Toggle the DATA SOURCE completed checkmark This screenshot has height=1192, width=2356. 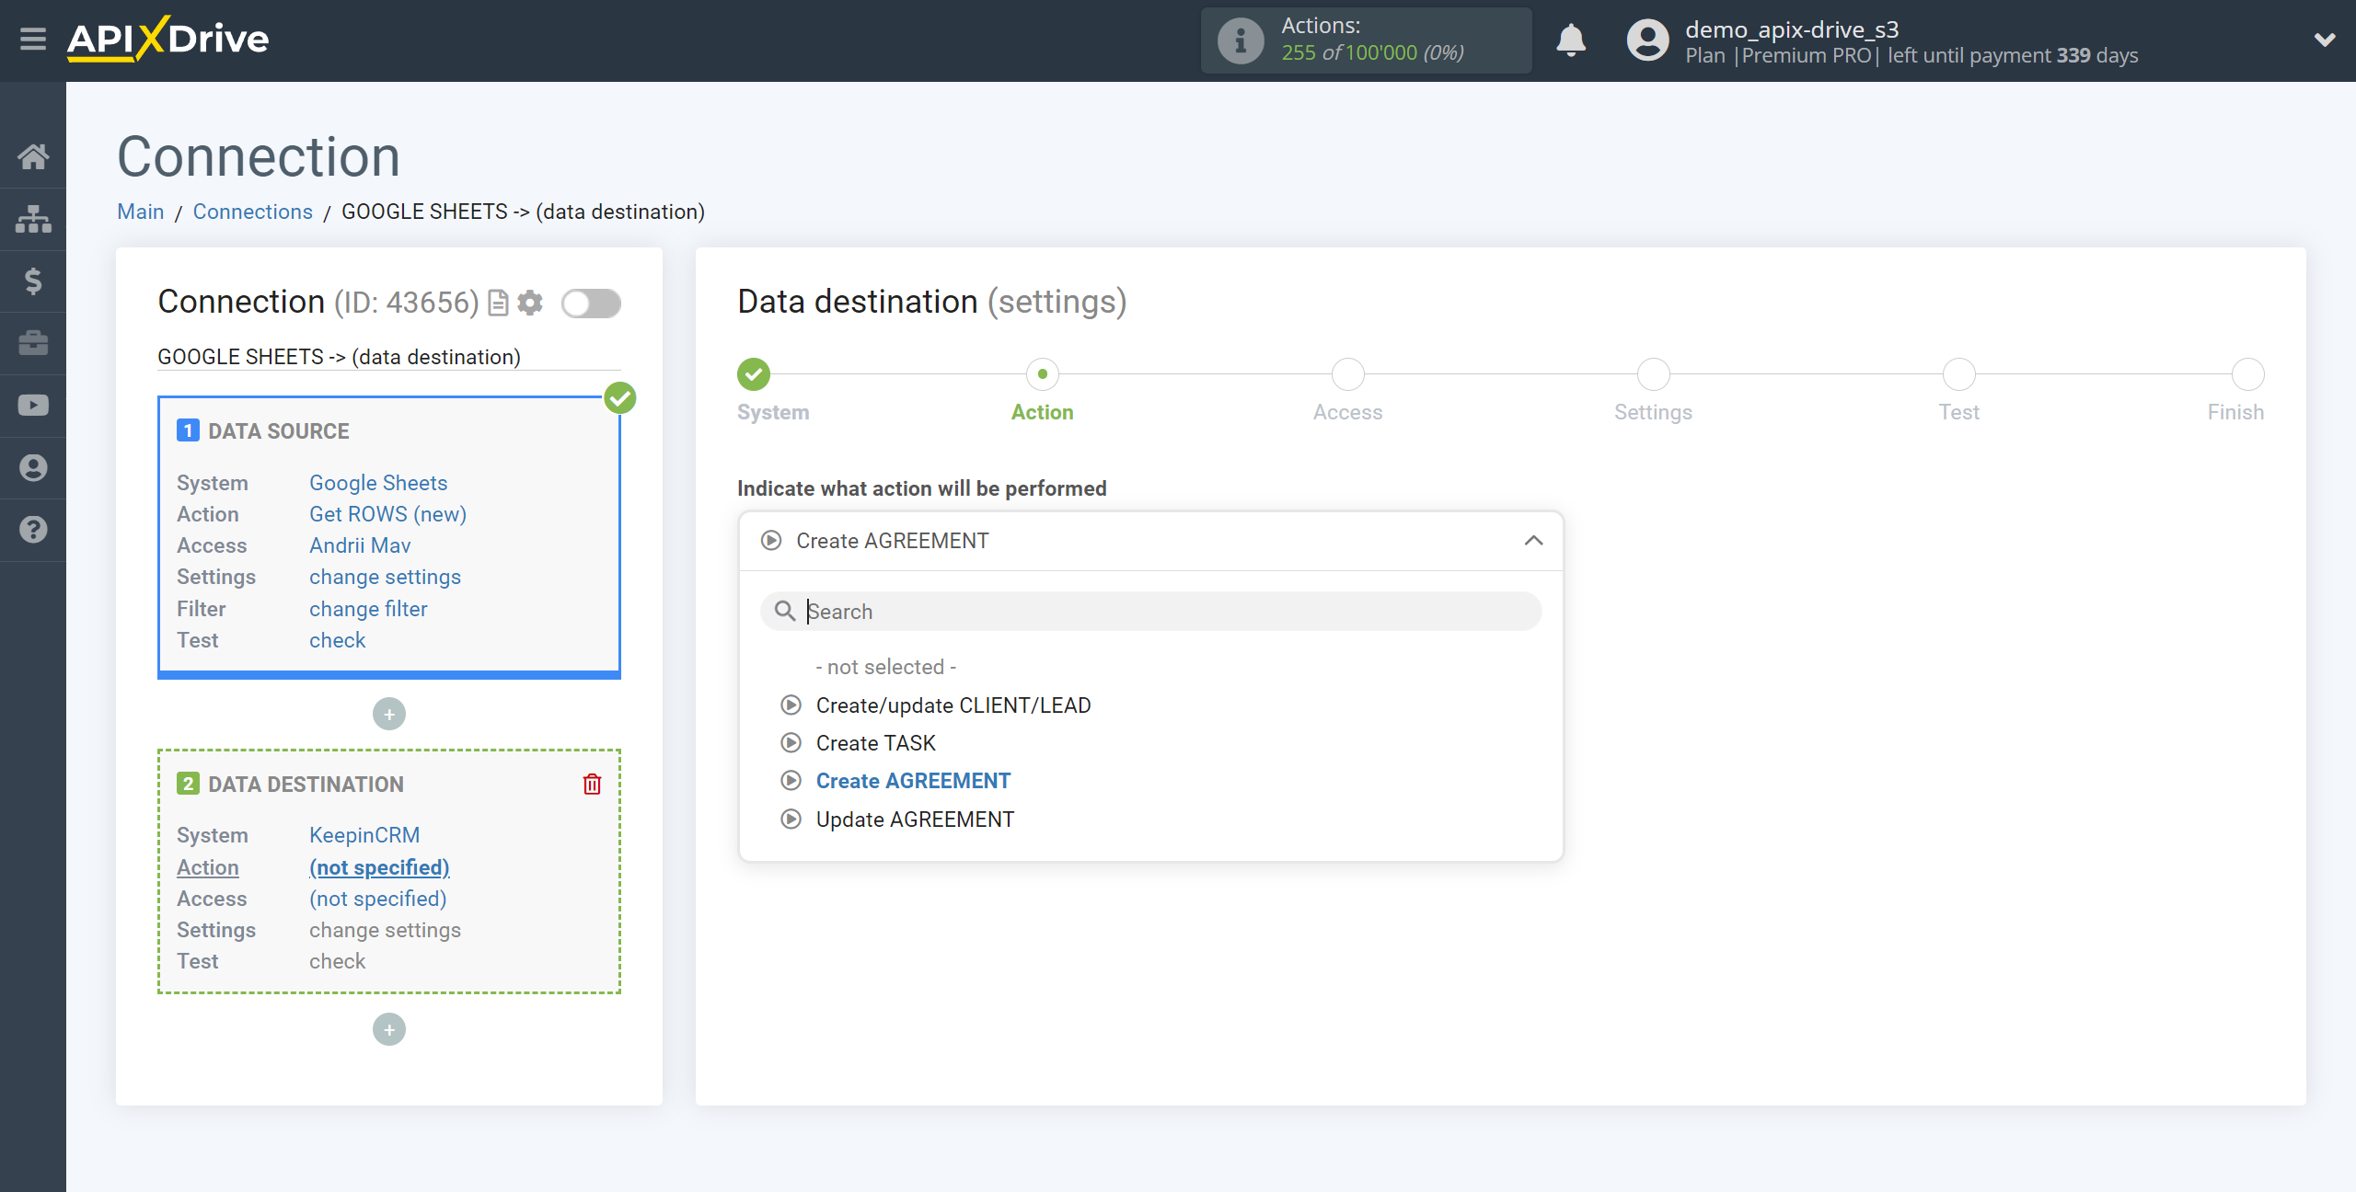coord(619,396)
